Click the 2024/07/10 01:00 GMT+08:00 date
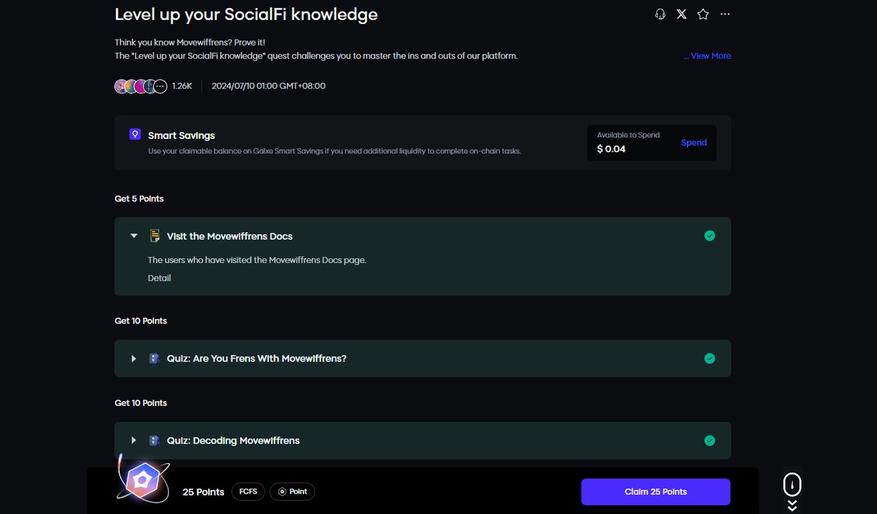Viewport: 877px width, 514px height. (x=269, y=86)
